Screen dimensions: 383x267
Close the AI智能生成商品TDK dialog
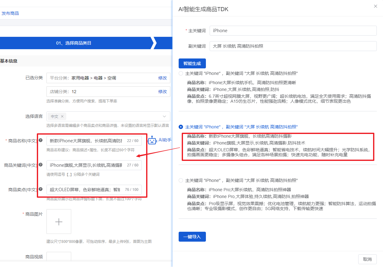pyautogui.click(x=376, y=6)
